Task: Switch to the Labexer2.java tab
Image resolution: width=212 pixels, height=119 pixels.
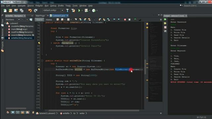Action: pos(59,16)
